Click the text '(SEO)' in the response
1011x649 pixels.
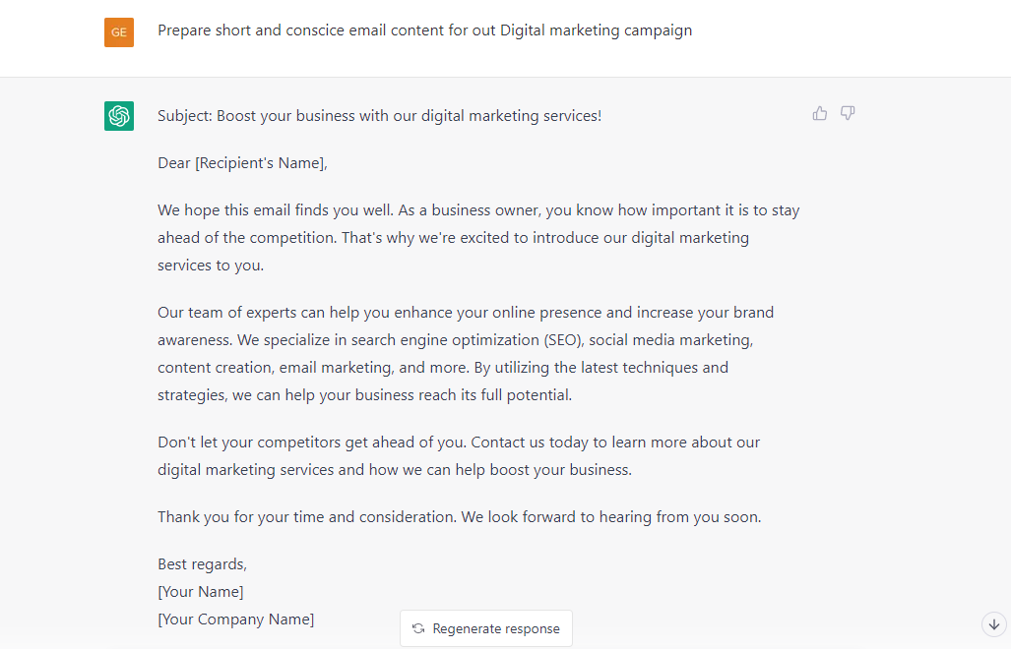coord(564,340)
